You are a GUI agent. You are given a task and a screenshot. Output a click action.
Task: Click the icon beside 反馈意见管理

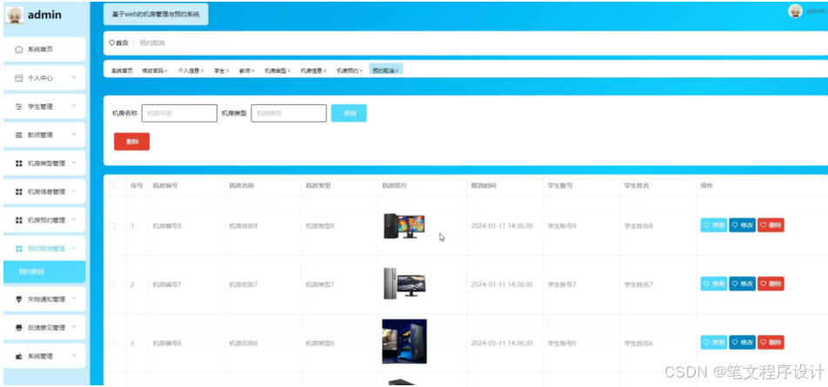(x=19, y=328)
